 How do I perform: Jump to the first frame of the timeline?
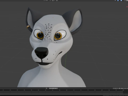50,88
